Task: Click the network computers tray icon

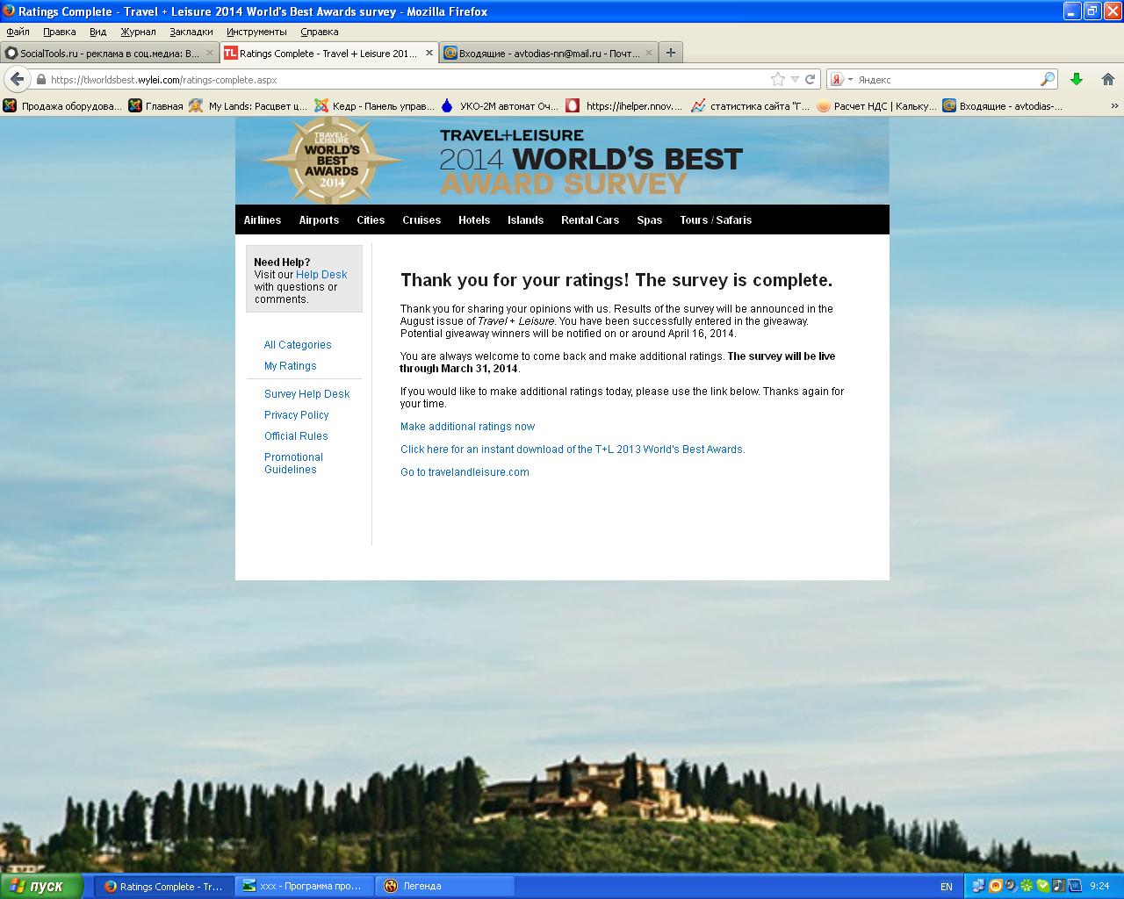Action: pos(979,887)
